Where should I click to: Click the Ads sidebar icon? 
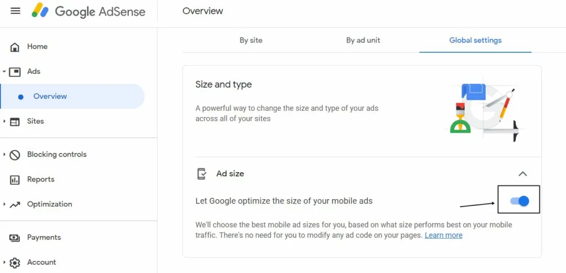pos(15,72)
